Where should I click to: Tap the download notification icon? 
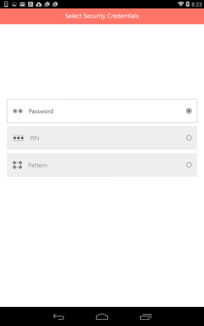[6, 4]
